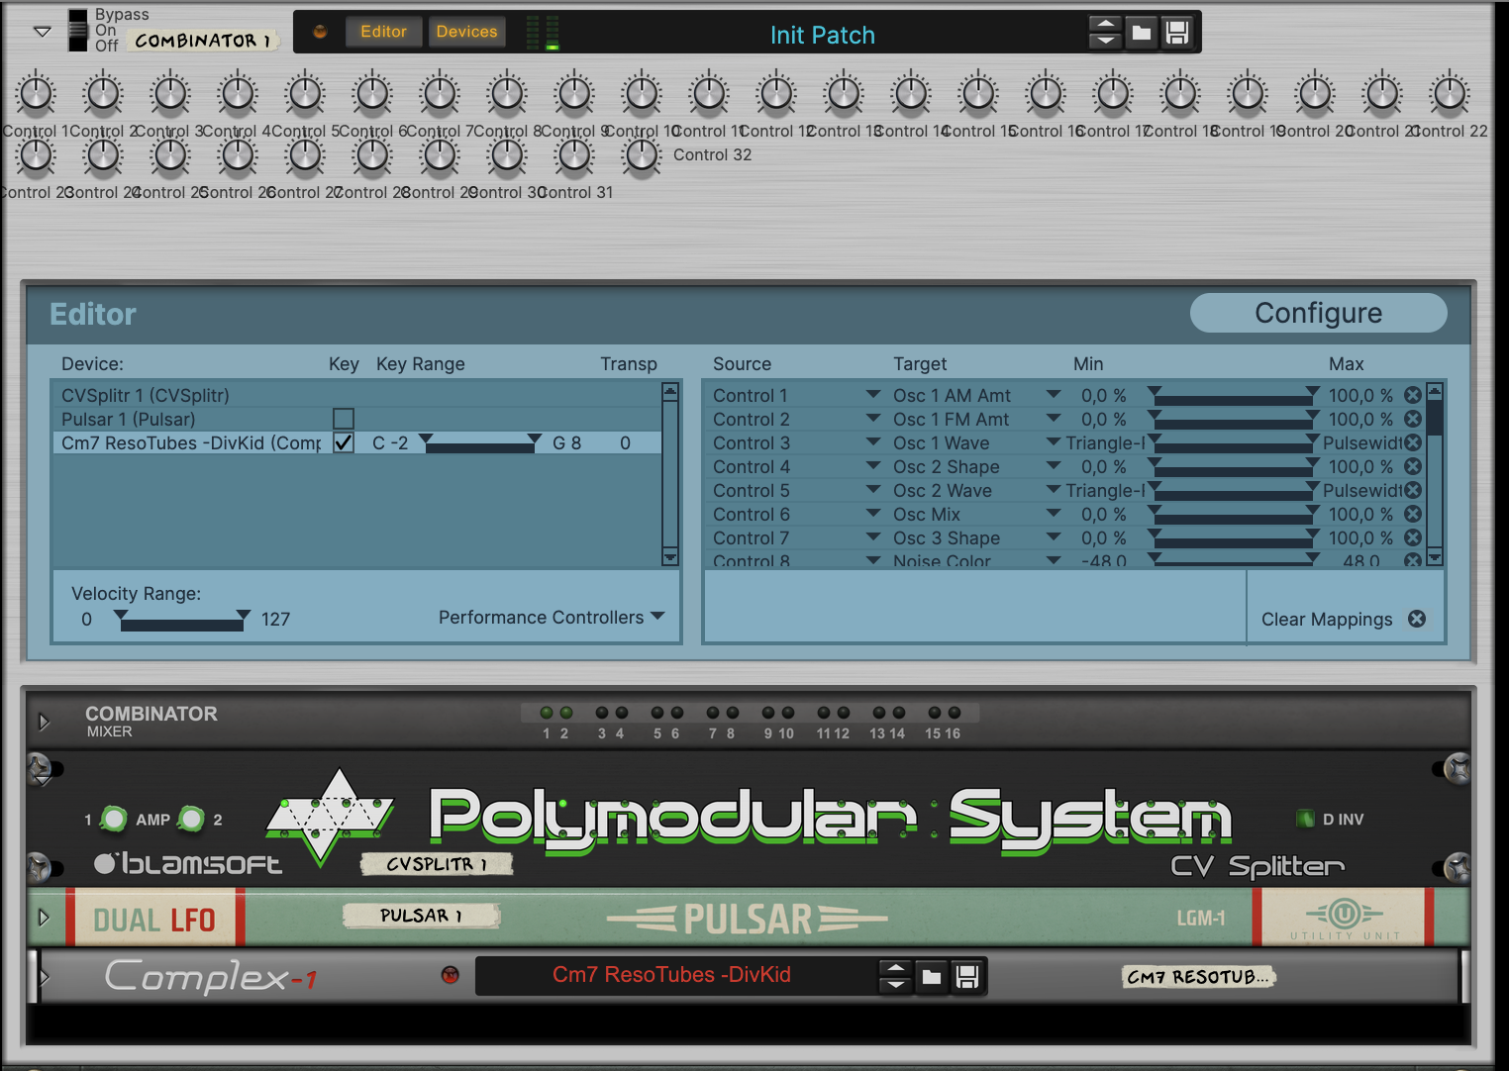This screenshot has width=1509, height=1071.
Task: Open Performance Controllers dropdown
Action: pyautogui.click(x=552, y=618)
